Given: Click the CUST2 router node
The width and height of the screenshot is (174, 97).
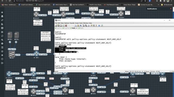Looking at the screenshot, I should pos(33,91).
